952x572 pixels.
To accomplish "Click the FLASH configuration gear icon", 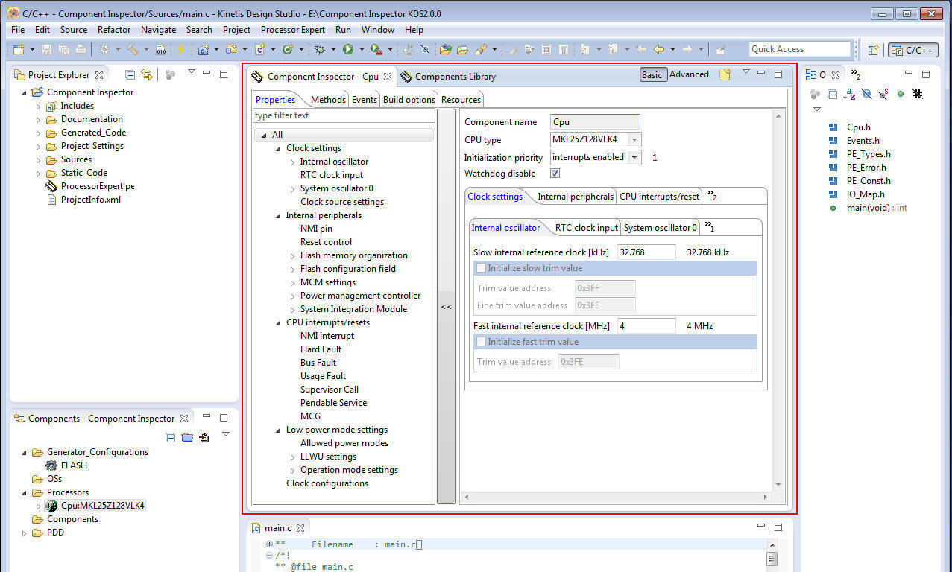I will click(x=51, y=465).
